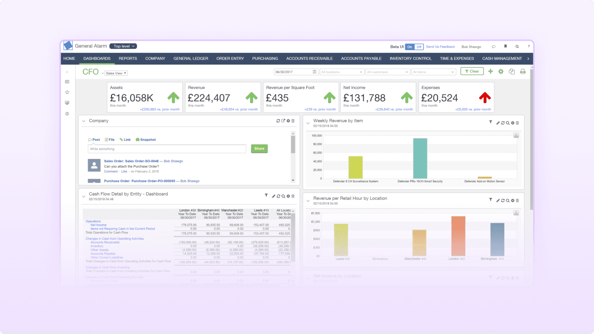Open the ACCOUNTS PAYABLE menu
Screen dimensions: 594x334
coord(361,59)
